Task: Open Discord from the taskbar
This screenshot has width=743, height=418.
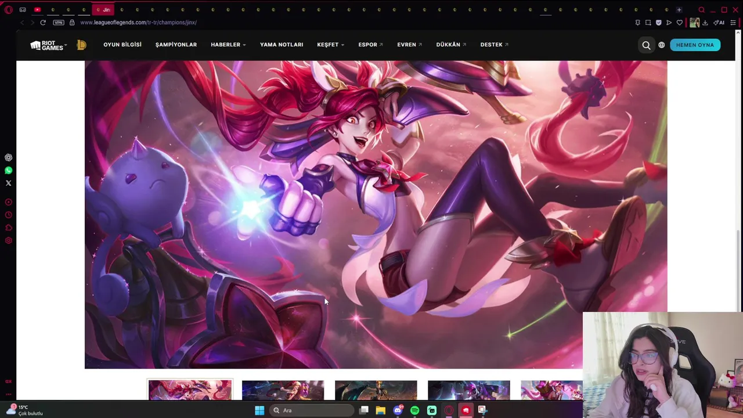Action: click(398, 410)
